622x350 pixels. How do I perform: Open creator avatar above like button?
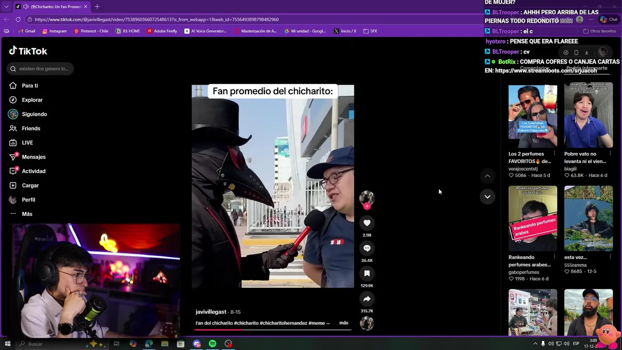367,198
